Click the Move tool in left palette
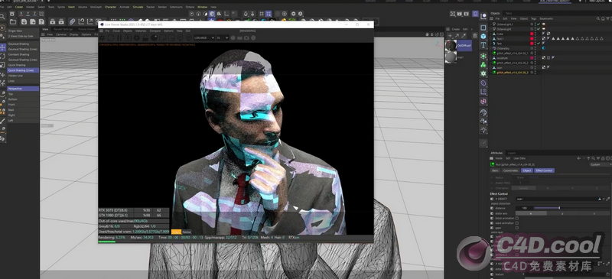 3,47
